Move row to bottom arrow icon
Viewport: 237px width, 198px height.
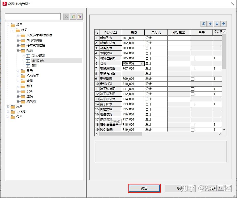coord(223,24)
